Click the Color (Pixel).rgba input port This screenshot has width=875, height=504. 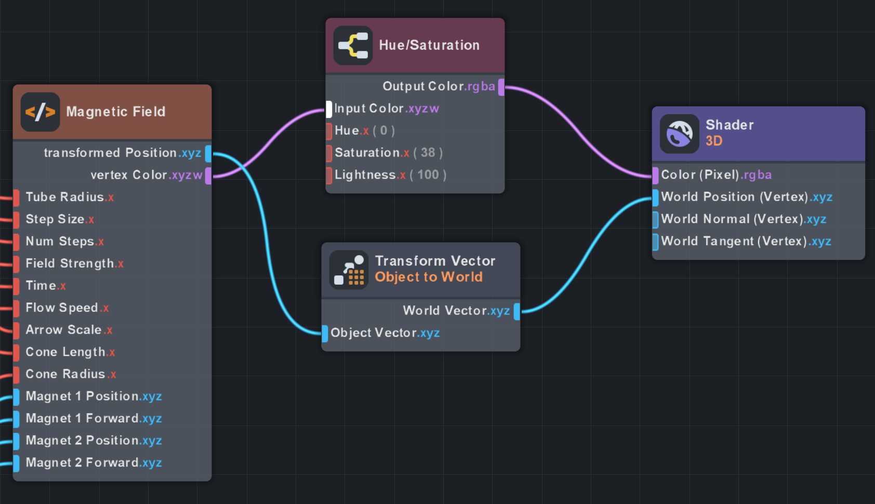click(x=655, y=175)
